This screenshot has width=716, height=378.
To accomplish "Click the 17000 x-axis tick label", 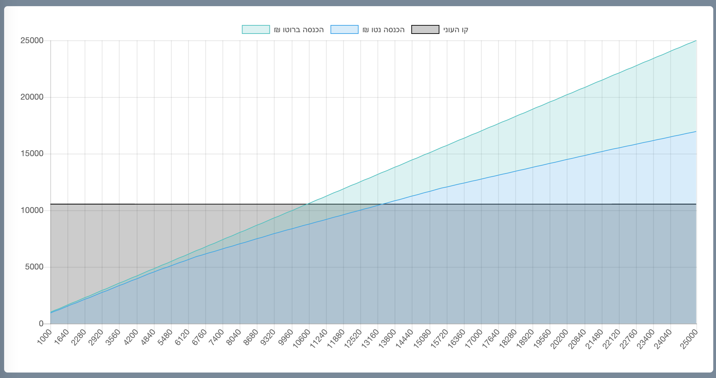I will pos(474,338).
